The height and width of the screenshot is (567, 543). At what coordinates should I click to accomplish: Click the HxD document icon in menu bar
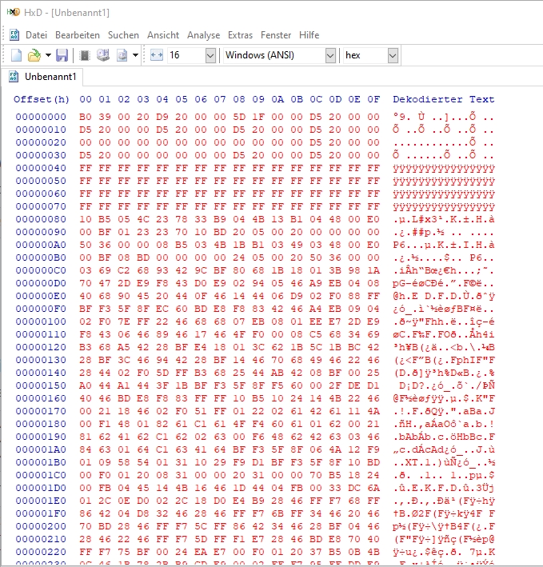[14, 35]
